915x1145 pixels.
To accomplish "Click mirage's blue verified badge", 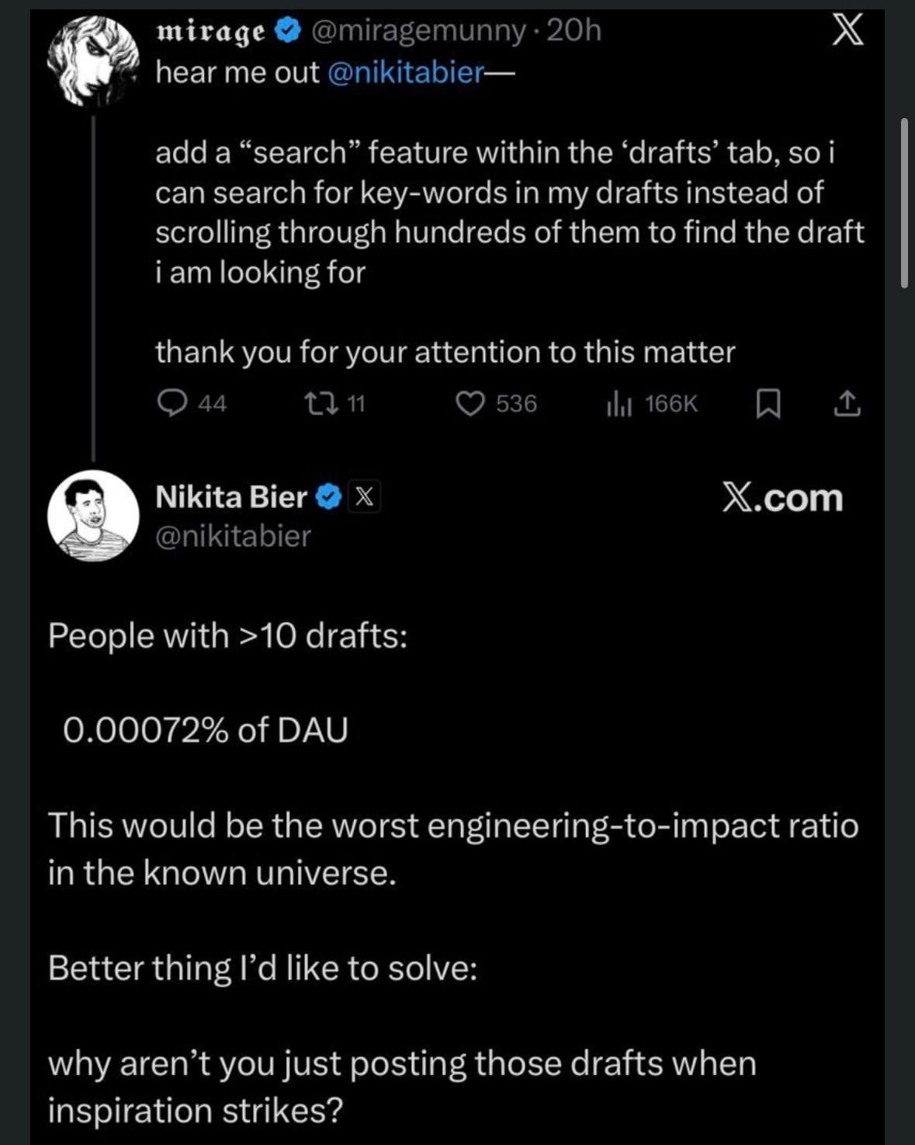I will pos(288,31).
